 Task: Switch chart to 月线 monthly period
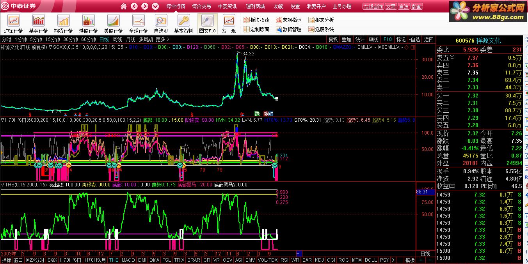[x=131, y=39]
